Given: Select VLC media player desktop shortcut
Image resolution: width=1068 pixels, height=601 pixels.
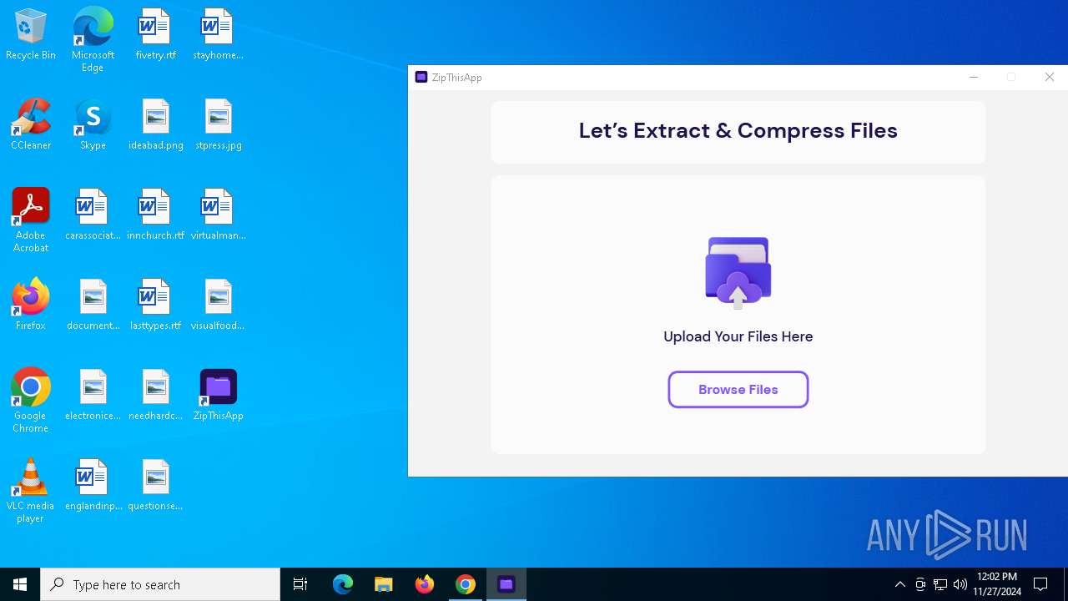Looking at the screenshot, I should [31, 491].
